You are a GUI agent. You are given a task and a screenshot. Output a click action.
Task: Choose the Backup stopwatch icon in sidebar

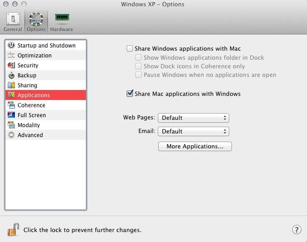(x=11, y=75)
